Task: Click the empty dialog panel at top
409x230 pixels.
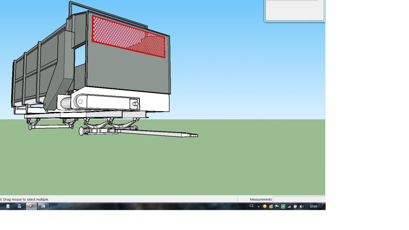Action: (295, 11)
